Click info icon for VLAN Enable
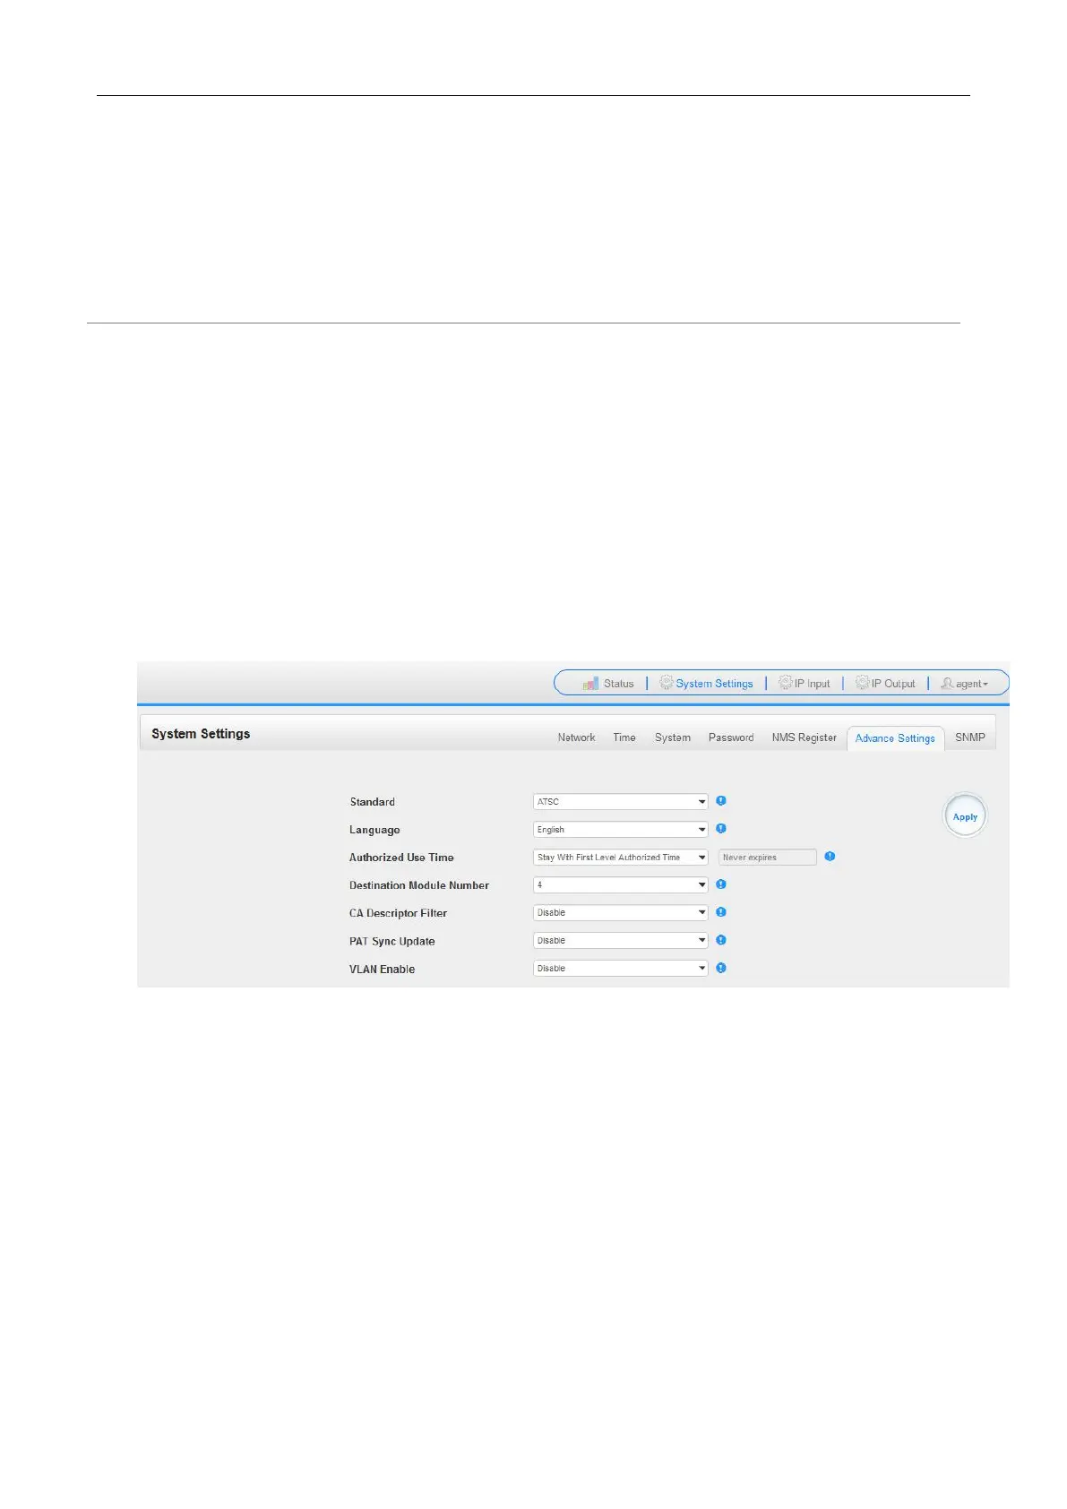The width and height of the screenshot is (1067, 1509). (x=721, y=968)
